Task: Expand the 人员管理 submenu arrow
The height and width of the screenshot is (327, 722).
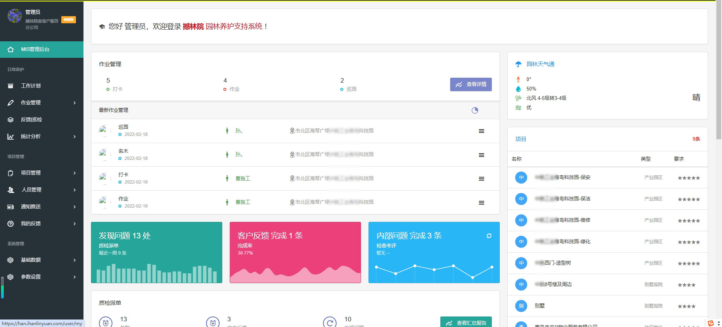Action: click(74, 190)
